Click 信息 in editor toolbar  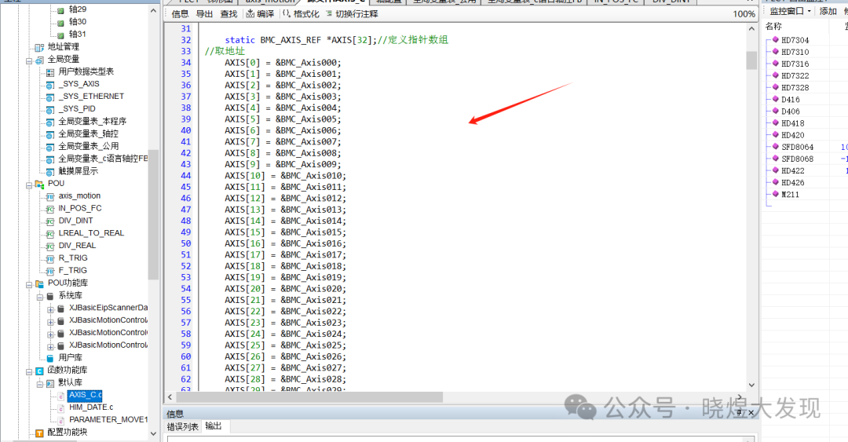(180, 14)
